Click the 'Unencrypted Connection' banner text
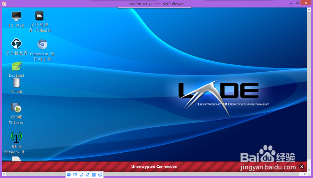The width and height of the screenshot is (313, 178). coord(154,167)
